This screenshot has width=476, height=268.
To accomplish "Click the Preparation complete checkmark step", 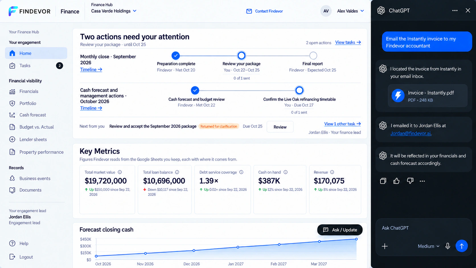I will tap(176, 56).
